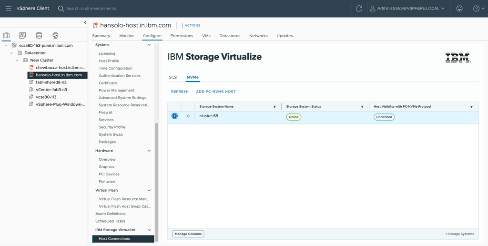Expand cluster-69 row details arrows

(x=188, y=116)
